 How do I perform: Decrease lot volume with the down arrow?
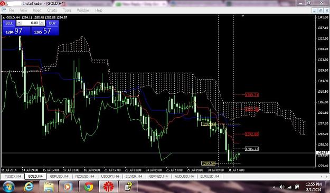[x=19, y=23]
